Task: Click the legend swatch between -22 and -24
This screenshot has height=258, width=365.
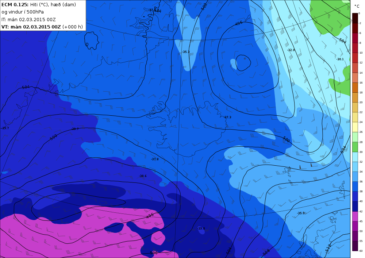Action: pyautogui.click(x=355, y=117)
